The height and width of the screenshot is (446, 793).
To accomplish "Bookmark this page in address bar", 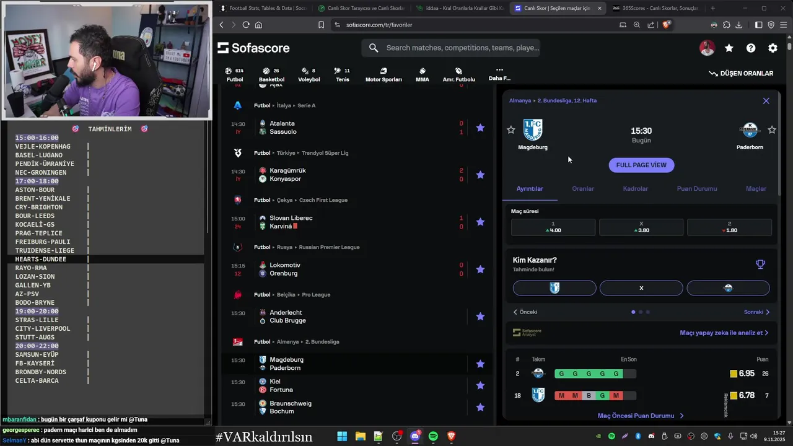I will [321, 25].
